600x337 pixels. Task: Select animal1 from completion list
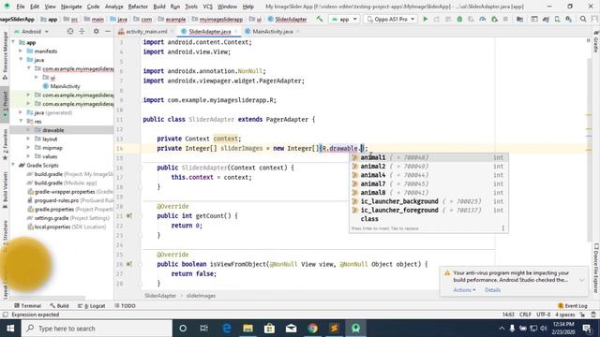point(429,157)
